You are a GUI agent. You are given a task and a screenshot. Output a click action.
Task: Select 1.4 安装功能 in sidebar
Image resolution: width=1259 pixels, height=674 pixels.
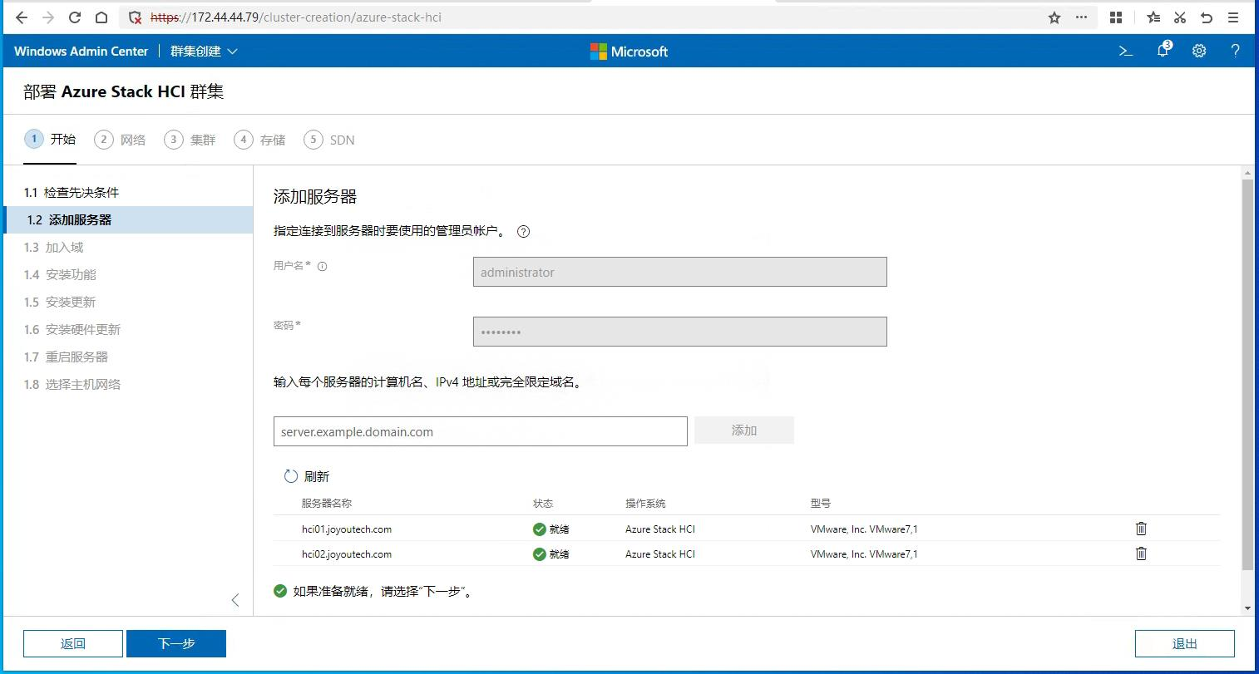128,275
